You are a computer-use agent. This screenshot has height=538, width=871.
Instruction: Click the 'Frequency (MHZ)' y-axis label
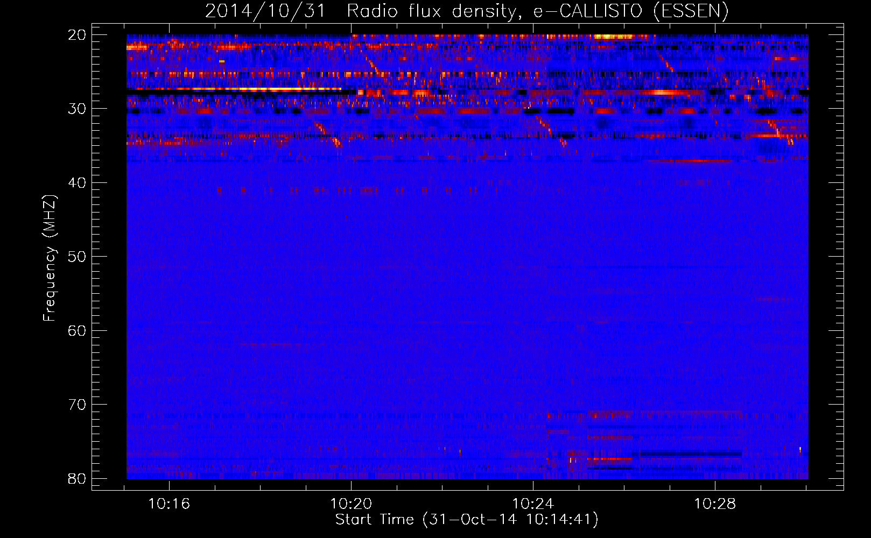[50, 258]
